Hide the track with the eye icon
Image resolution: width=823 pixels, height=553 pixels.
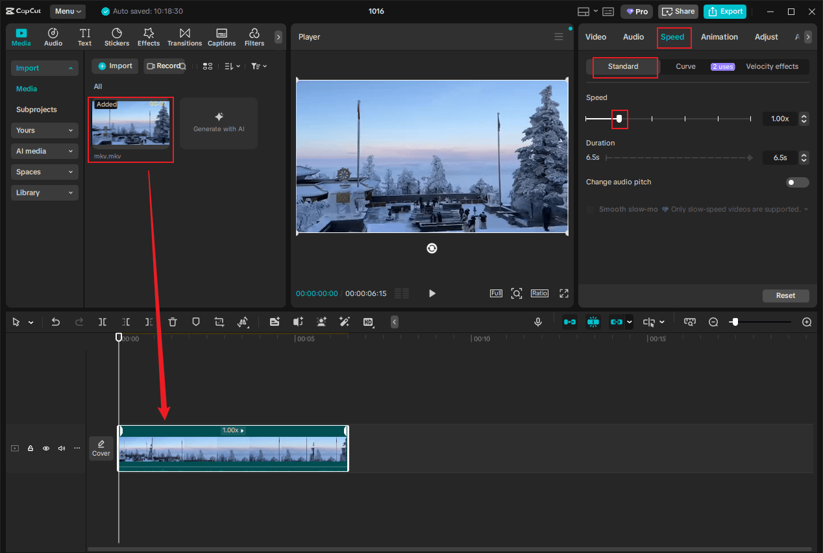[x=46, y=449]
